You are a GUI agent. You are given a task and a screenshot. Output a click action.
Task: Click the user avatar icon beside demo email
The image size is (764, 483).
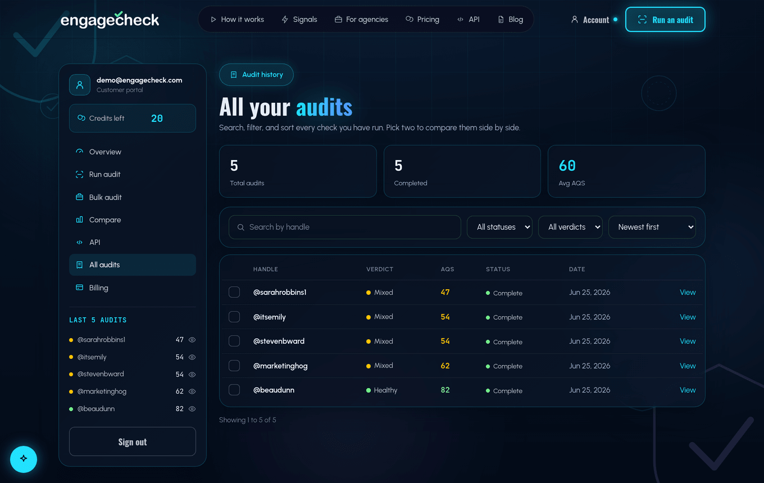pyautogui.click(x=80, y=85)
